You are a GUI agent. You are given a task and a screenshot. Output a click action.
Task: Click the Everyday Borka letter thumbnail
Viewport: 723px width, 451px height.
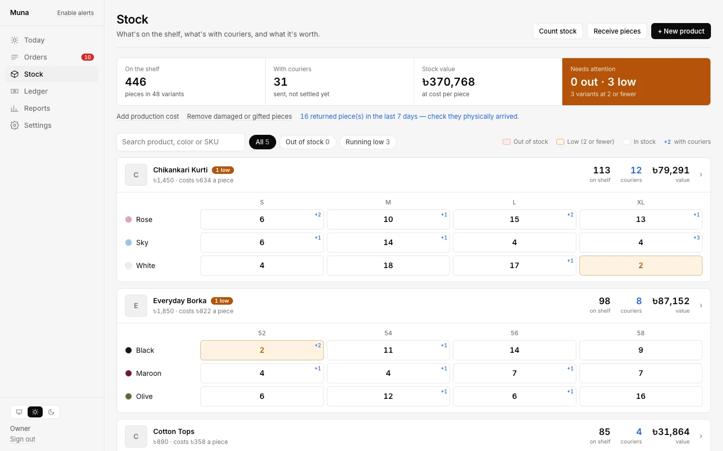[136, 306]
